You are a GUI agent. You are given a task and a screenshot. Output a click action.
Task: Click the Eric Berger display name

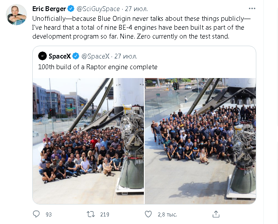pyautogui.click(x=49, y=9)
